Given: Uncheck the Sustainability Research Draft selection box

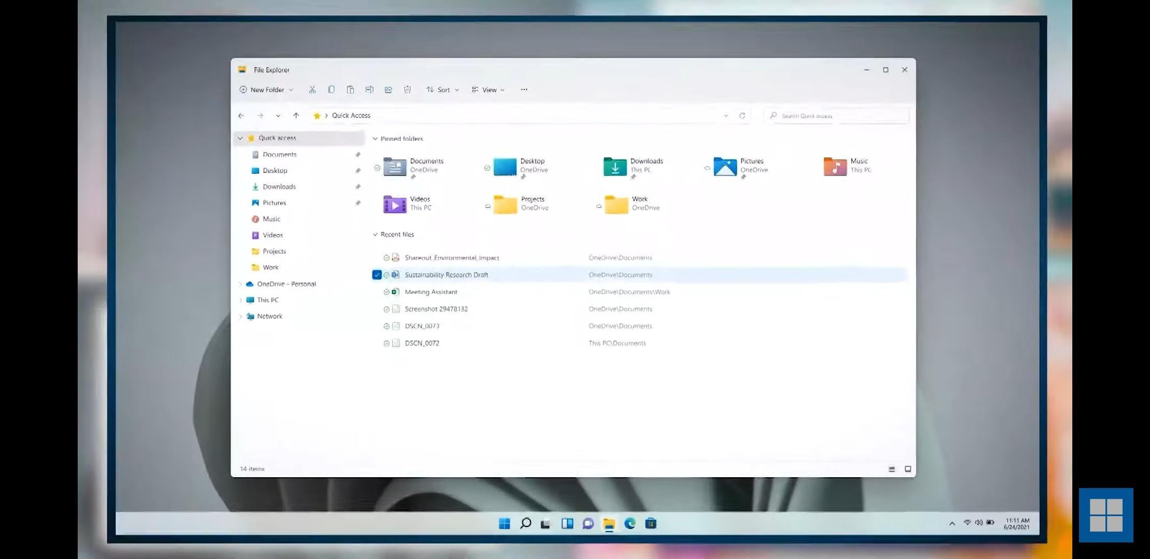Looking at the screenshot, I should click(377, 275).
